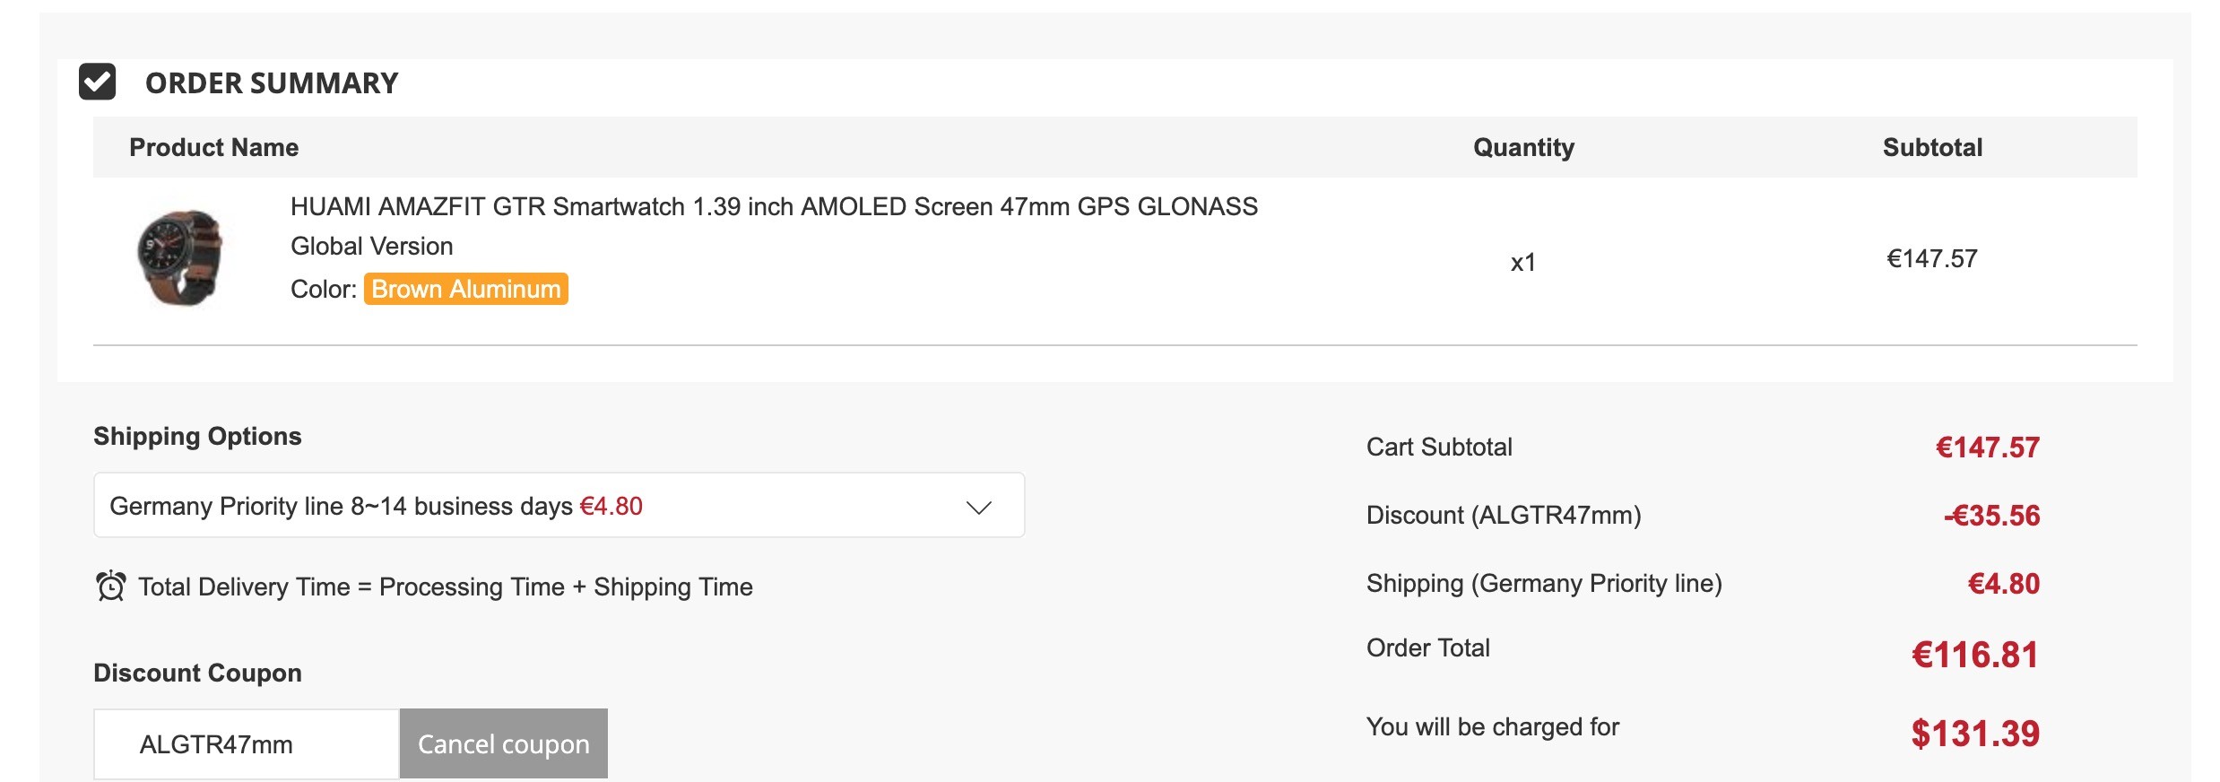Click the x1 quantity value

pos(1523,262)
